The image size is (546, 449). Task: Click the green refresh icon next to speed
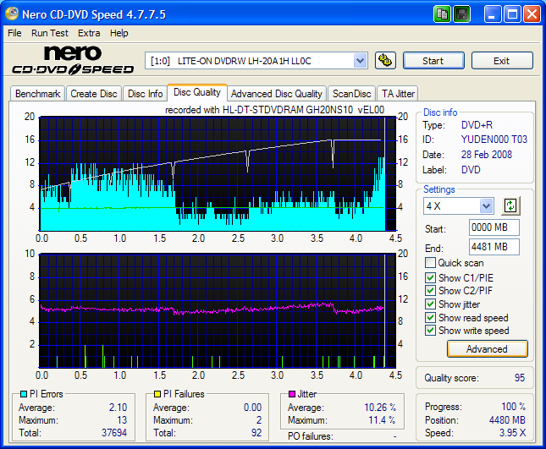[x=510, y=205]
